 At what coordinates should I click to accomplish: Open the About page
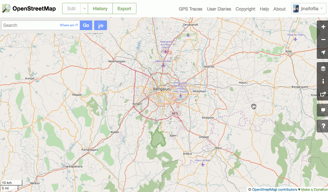point(279,9)
